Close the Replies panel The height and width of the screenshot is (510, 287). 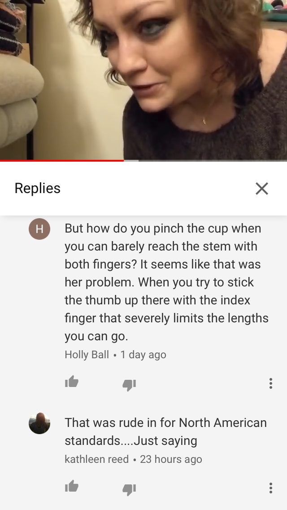tap(261, 188)
